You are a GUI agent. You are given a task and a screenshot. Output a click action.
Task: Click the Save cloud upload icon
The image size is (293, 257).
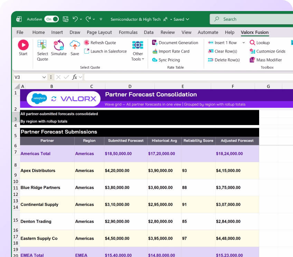(75, 45)
